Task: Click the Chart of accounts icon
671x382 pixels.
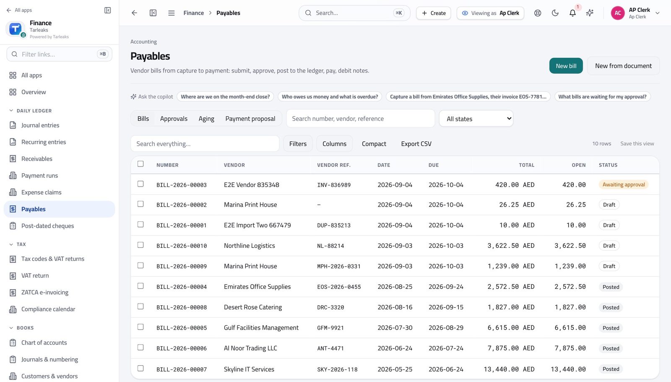Action: pos(13,343)
